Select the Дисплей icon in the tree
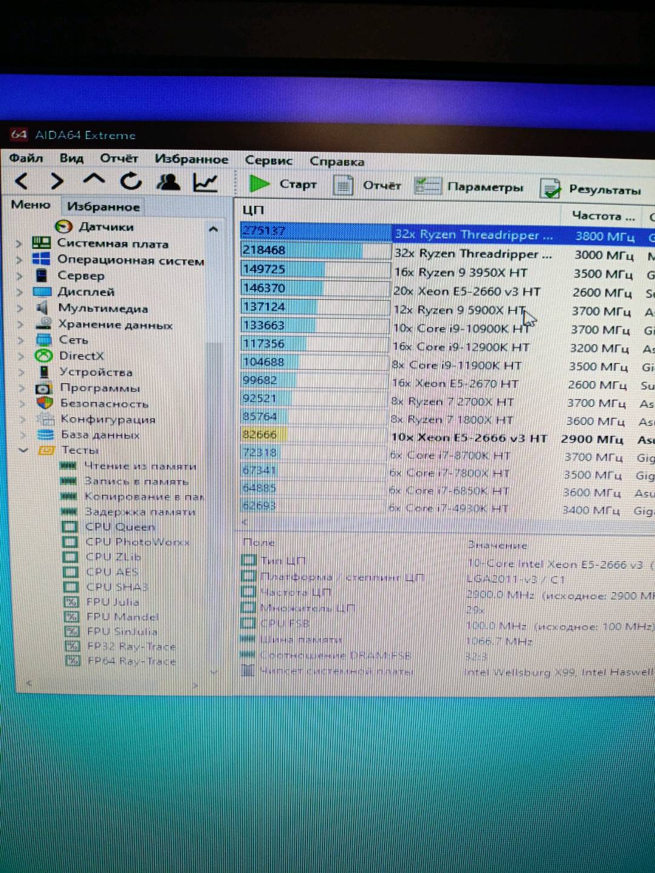 coord(42,291)
